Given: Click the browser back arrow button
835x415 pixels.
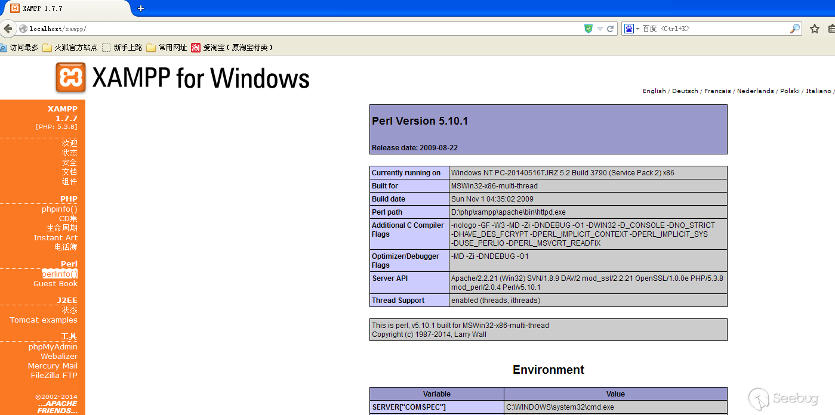Looking at the screenshot, I should point(7,29).
